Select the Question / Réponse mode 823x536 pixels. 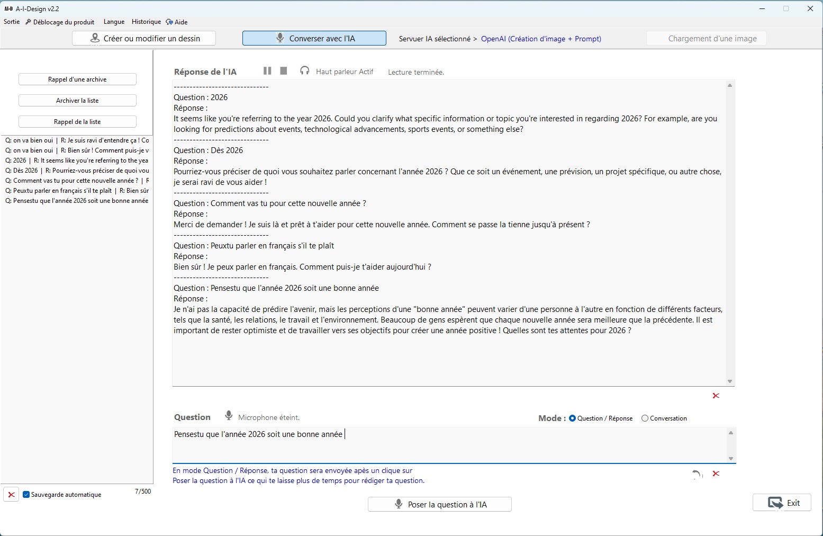click(572, 418)
